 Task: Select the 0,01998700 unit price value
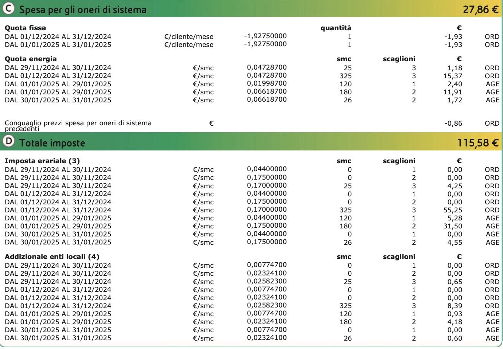267,83
